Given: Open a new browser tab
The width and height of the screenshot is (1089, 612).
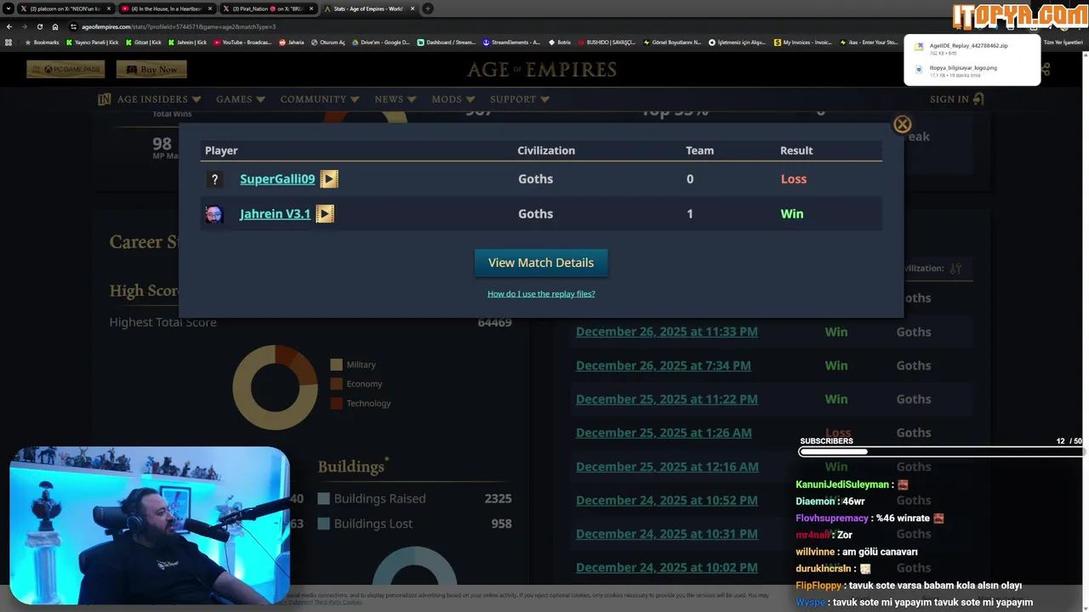Looking at the screenshot, I should click(427, 8).
